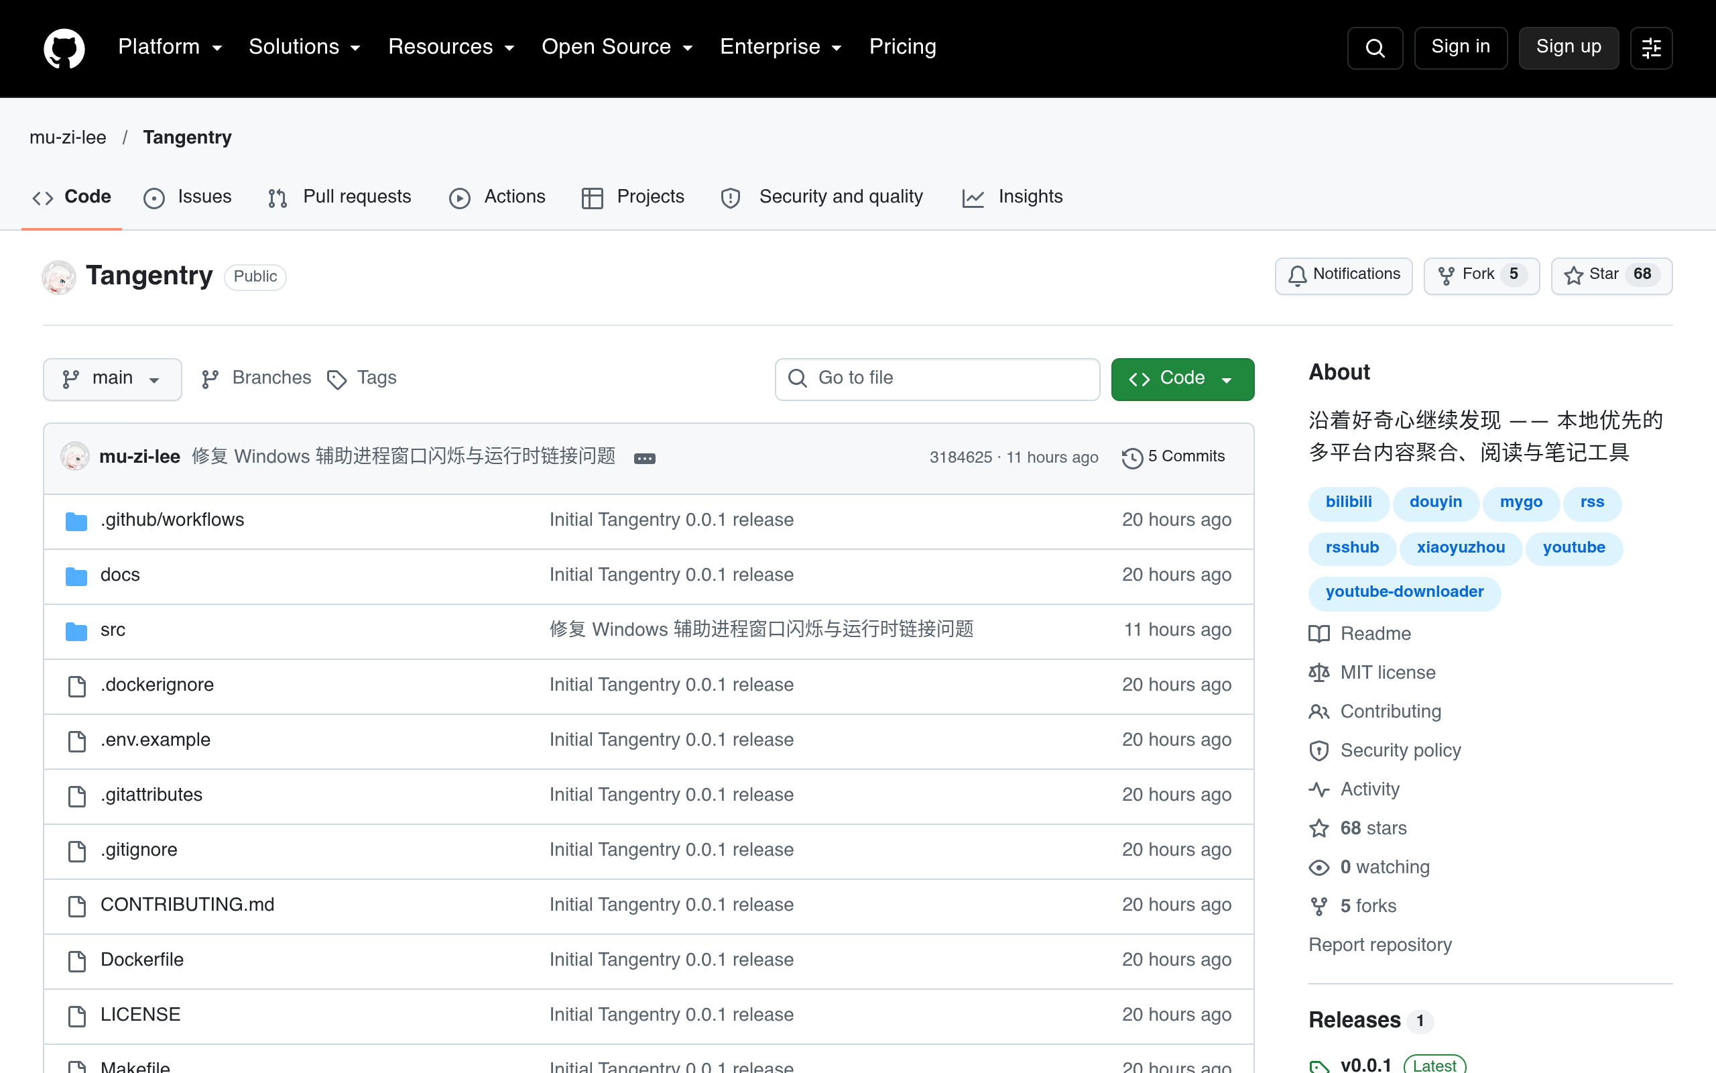Viewport: 1716px width, 1073px height.
Task: Switch to the Issues tab
Action: (187, 196)
